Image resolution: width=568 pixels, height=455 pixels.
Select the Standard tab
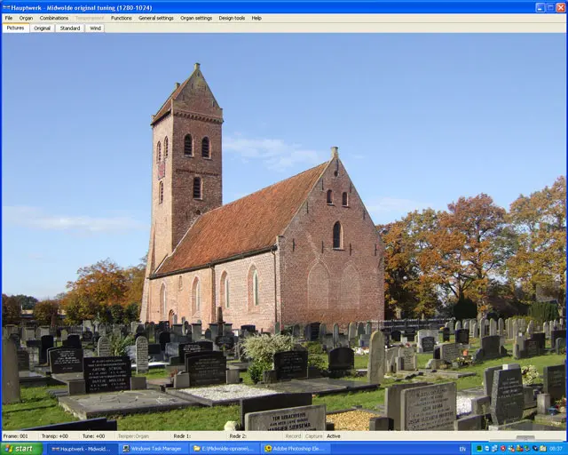[x=69, y=28]
